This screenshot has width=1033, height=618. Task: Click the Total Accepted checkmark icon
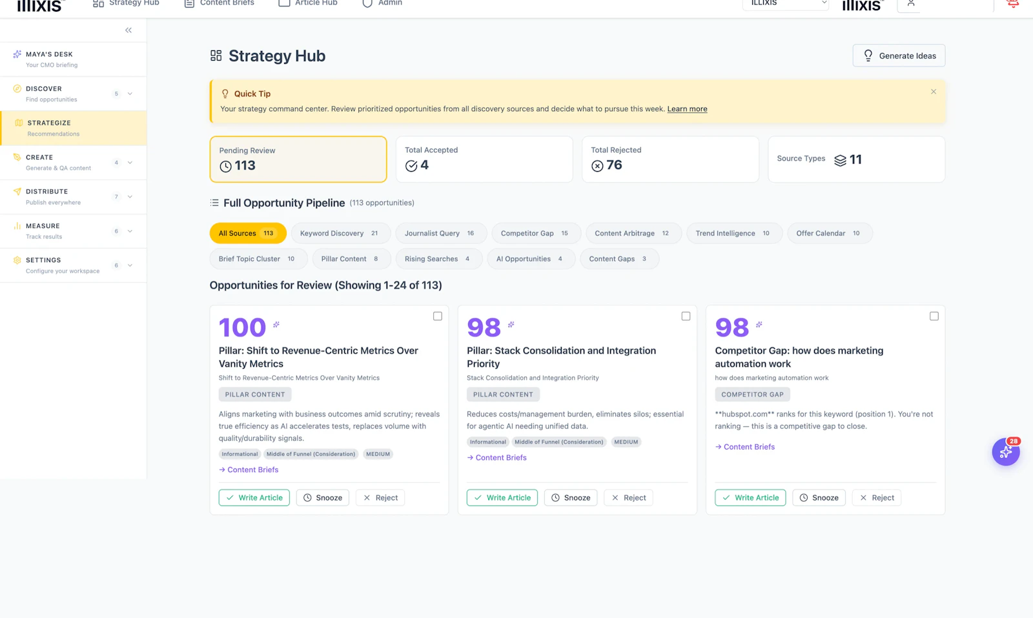411,166
